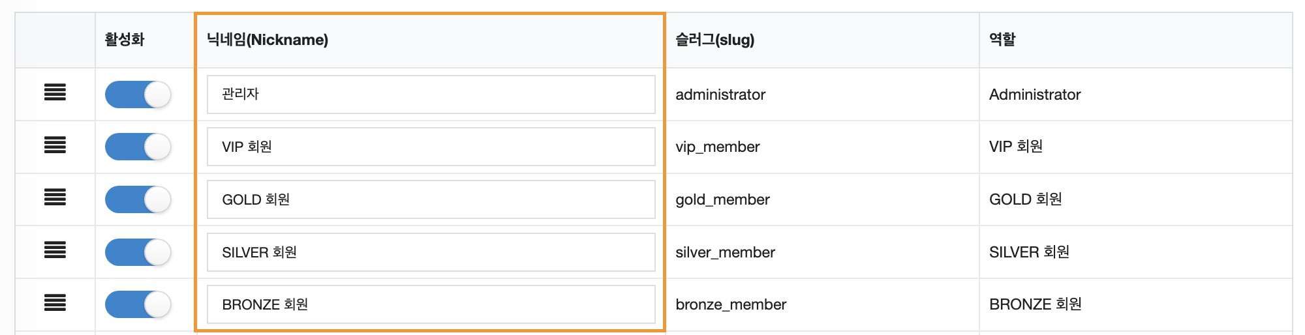Click drag handle icon for gold_member row
1305x335 pixels.
tap(55, 197)
